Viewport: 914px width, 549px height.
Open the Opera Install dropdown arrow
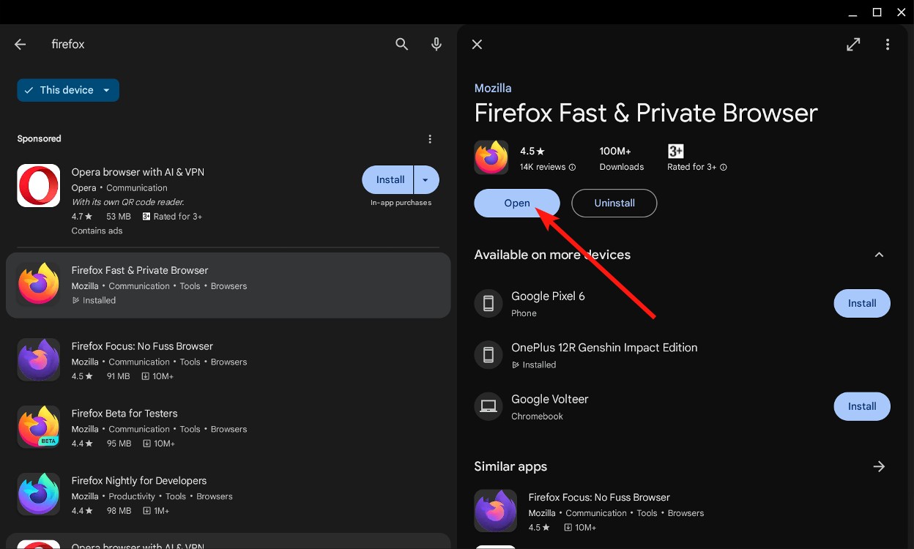[425, 179]
